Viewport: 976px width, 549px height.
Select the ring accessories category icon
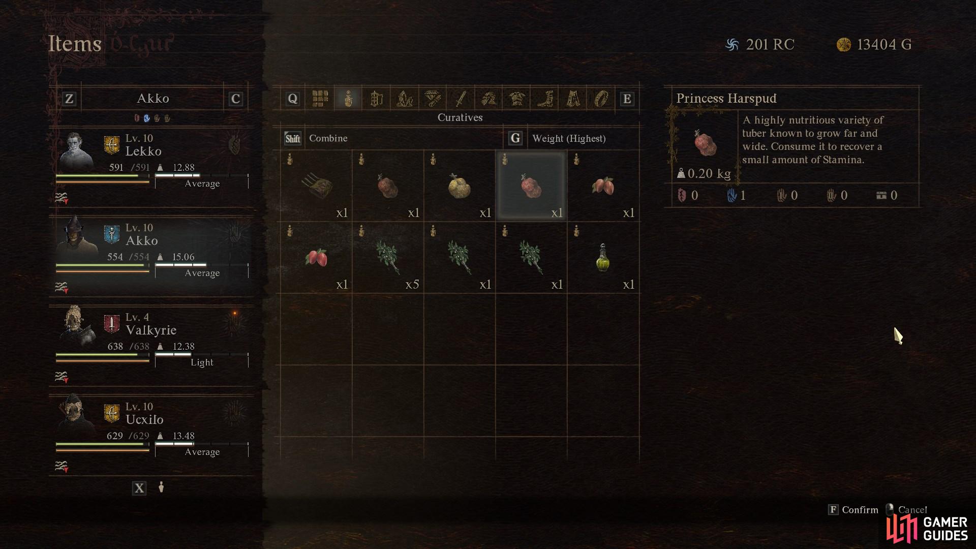[x=601, y=98]
